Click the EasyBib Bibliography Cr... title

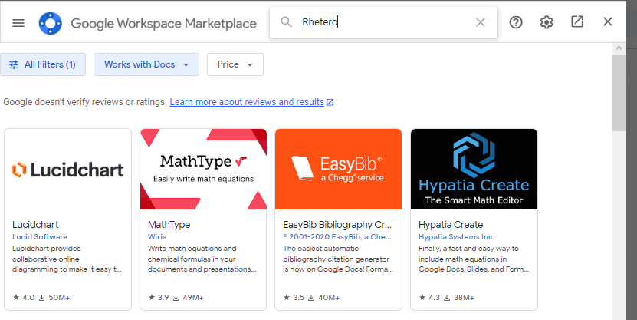tap(337, 224)
